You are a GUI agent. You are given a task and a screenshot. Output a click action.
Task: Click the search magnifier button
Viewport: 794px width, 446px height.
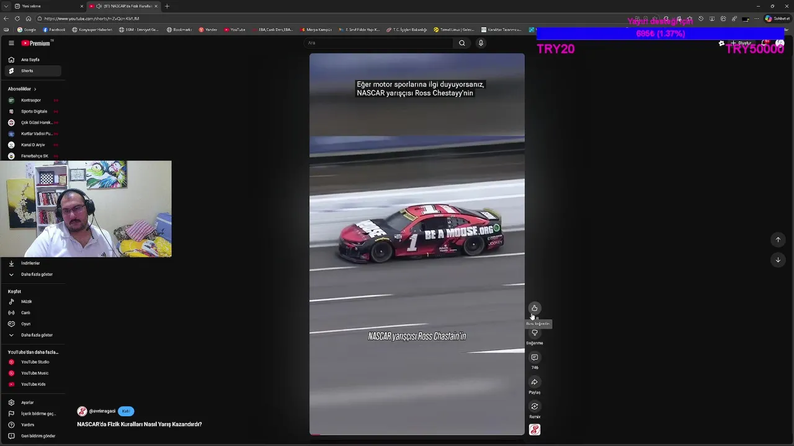[462, 43]
